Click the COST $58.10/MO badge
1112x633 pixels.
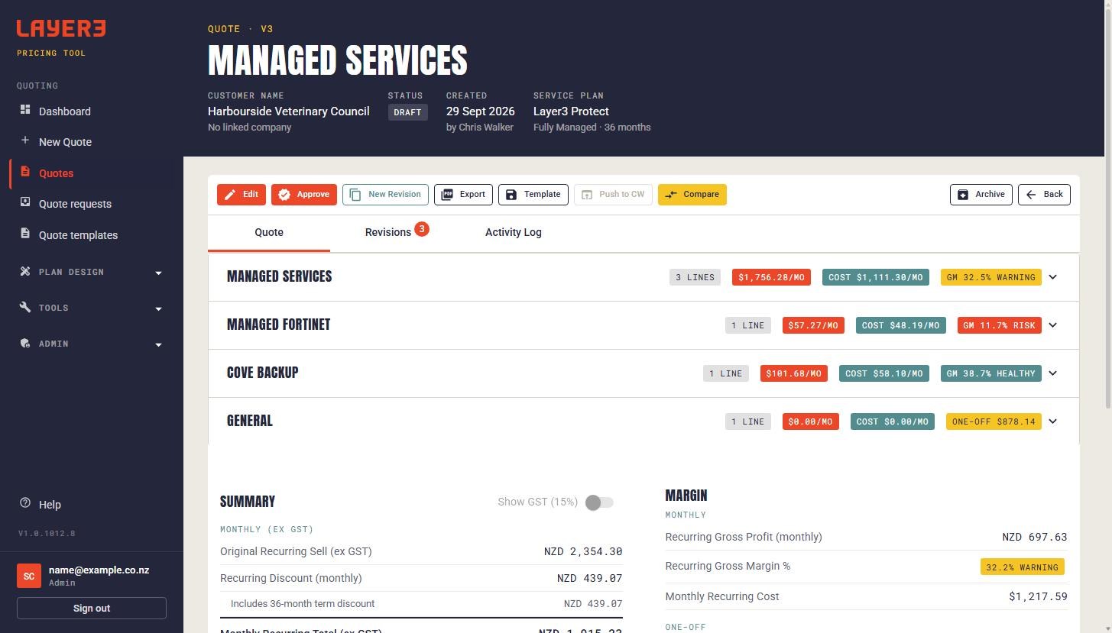[x=884, y=373]
